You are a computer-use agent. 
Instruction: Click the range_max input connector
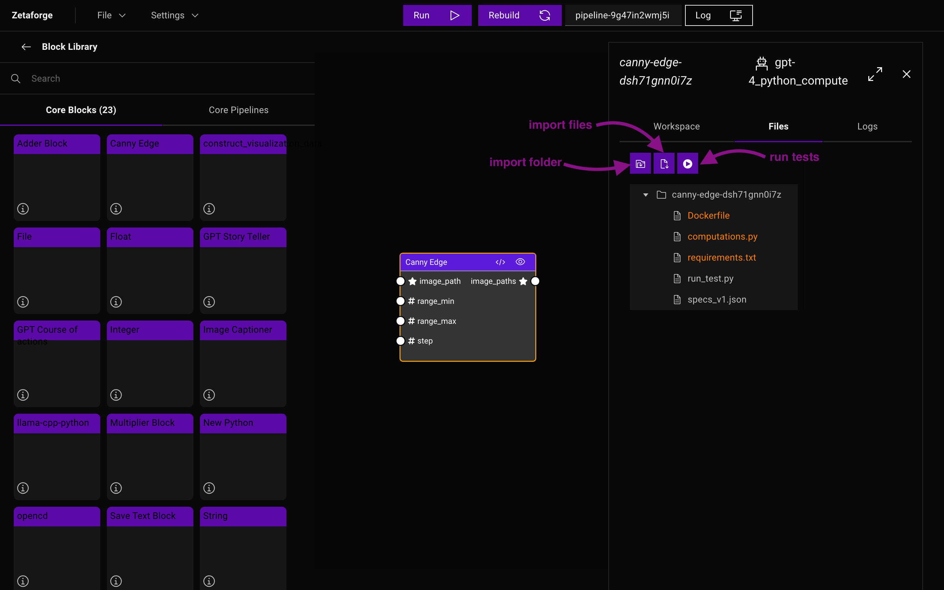(400, 321)
